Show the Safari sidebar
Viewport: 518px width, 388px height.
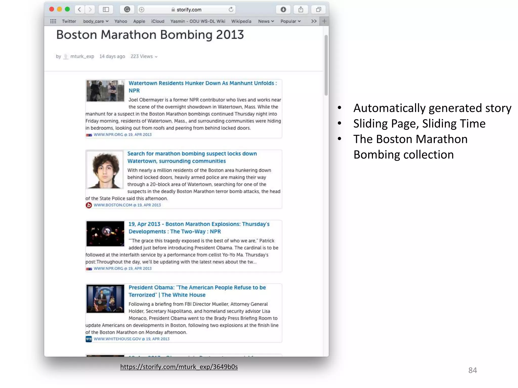tap(106, 10)
